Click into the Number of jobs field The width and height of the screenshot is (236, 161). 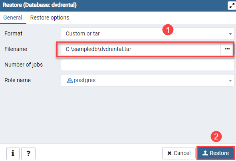[148, 65]
